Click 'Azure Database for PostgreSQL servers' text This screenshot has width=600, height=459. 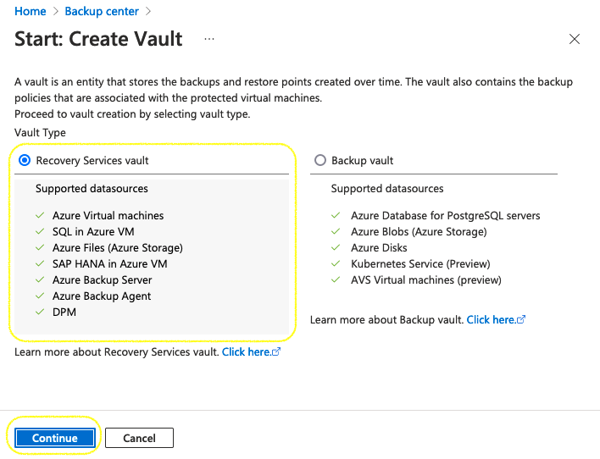tap(446, 216)
